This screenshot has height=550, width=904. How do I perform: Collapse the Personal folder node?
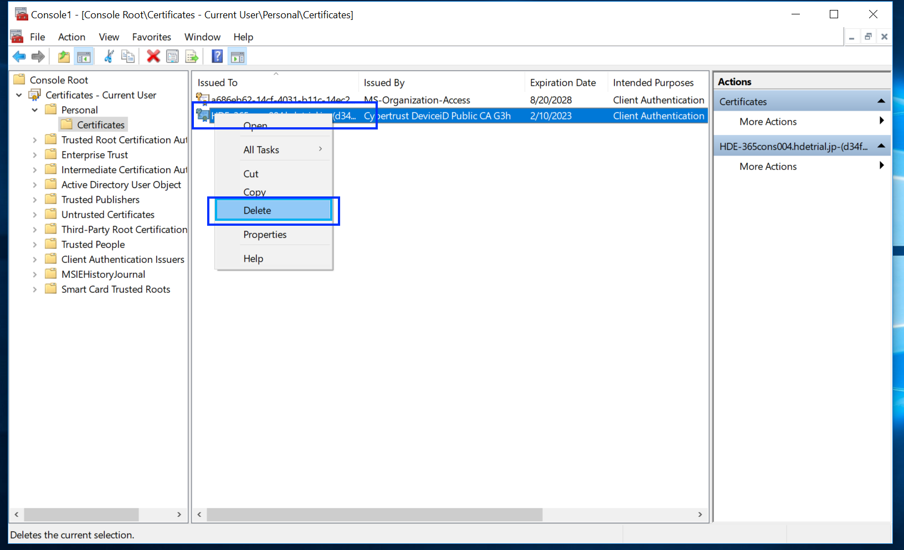click(35, 110)
